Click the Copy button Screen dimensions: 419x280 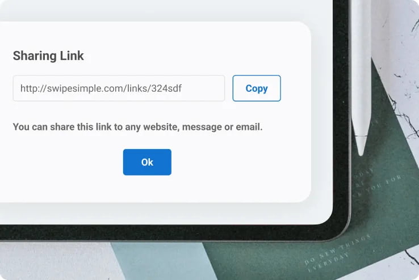257,88
